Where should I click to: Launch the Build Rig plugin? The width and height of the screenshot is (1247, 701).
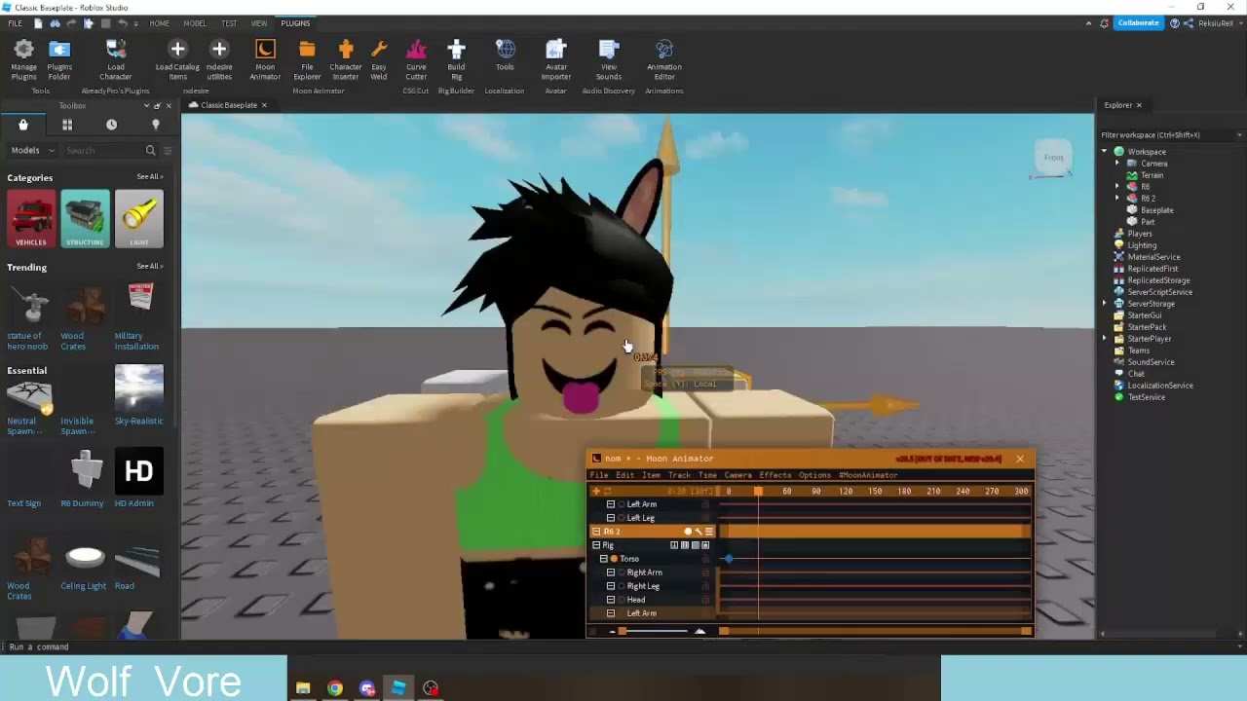click(x=456, y=59)
